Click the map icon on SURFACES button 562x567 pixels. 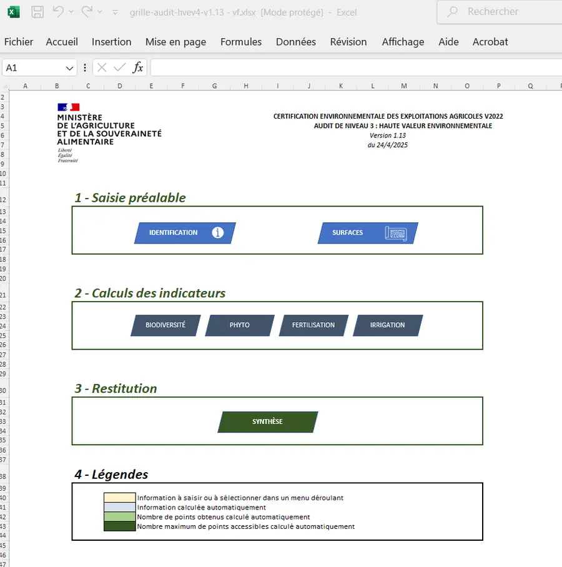pos(396,234)
